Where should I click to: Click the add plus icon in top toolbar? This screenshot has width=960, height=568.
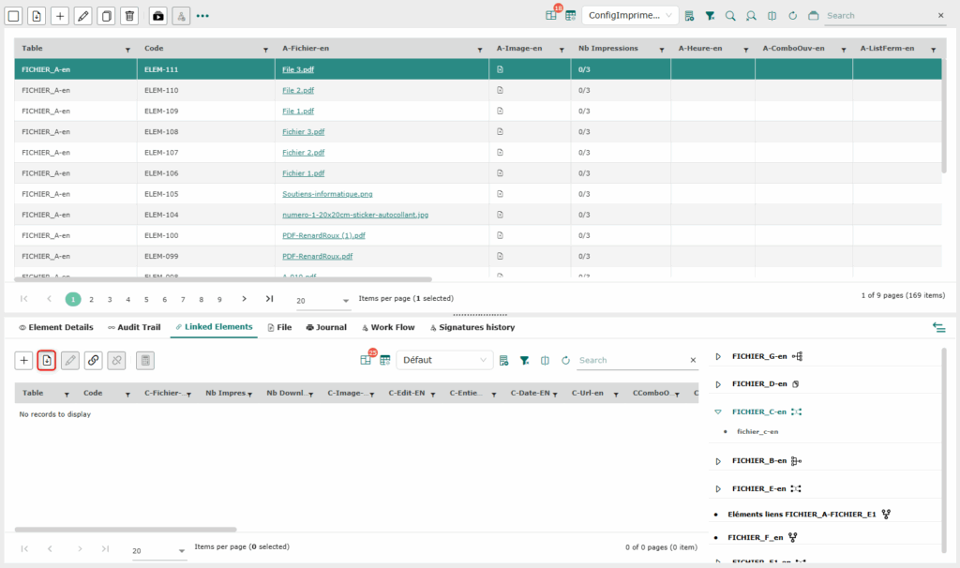(x=59, y=16)
